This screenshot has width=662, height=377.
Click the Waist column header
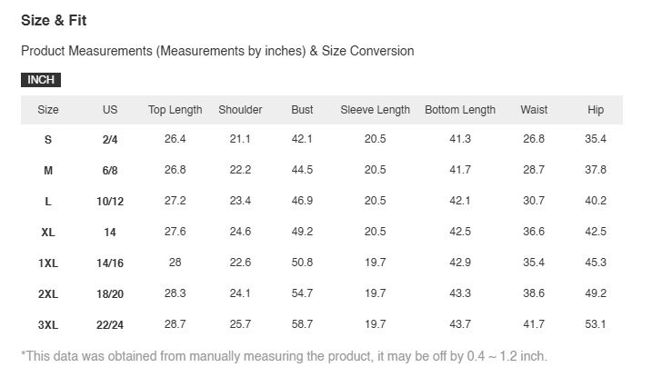click(534, 110)
